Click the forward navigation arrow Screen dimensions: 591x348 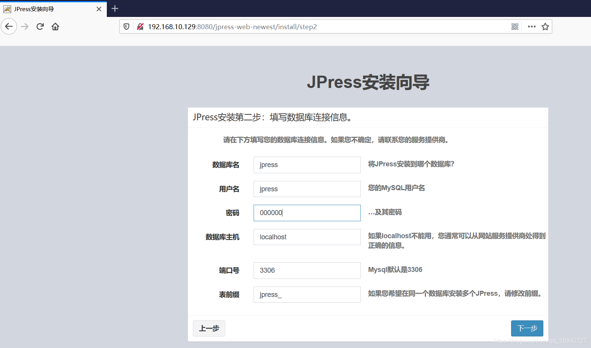tap(24, 26)
